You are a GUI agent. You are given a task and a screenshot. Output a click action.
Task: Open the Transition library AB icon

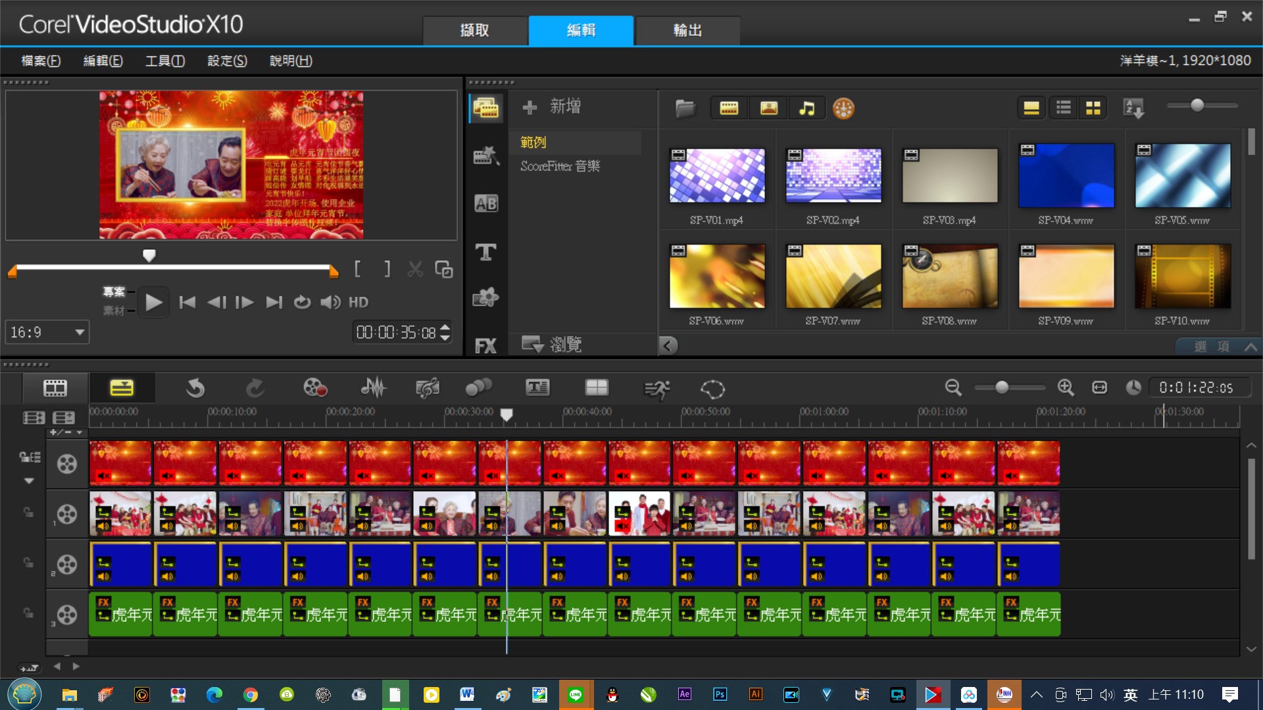coord(486,204)
